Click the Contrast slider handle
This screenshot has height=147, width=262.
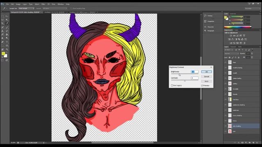(x=185, y=81)
